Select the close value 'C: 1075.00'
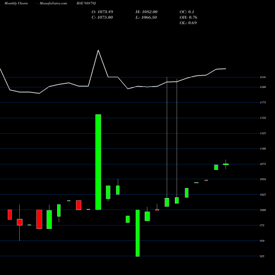275x275 pixels. click(102, 17)
